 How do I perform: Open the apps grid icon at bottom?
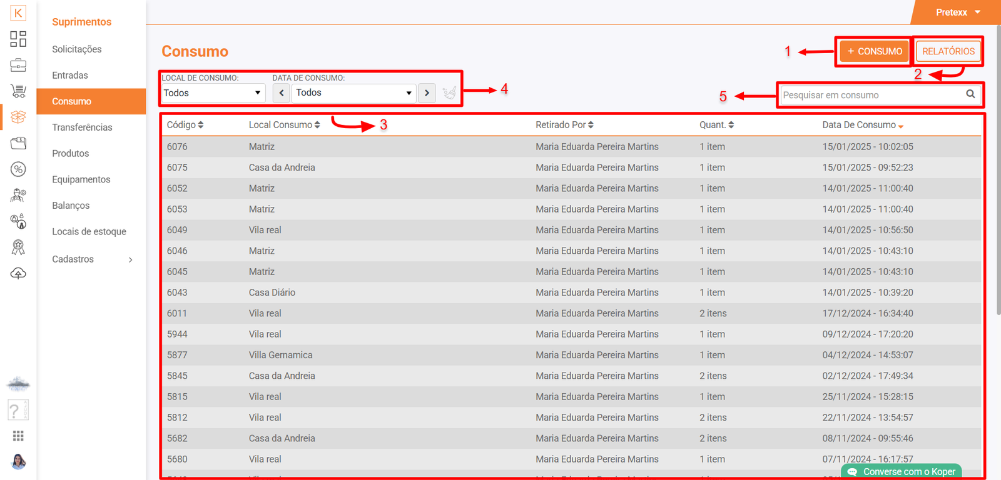(x=18, y=436)
